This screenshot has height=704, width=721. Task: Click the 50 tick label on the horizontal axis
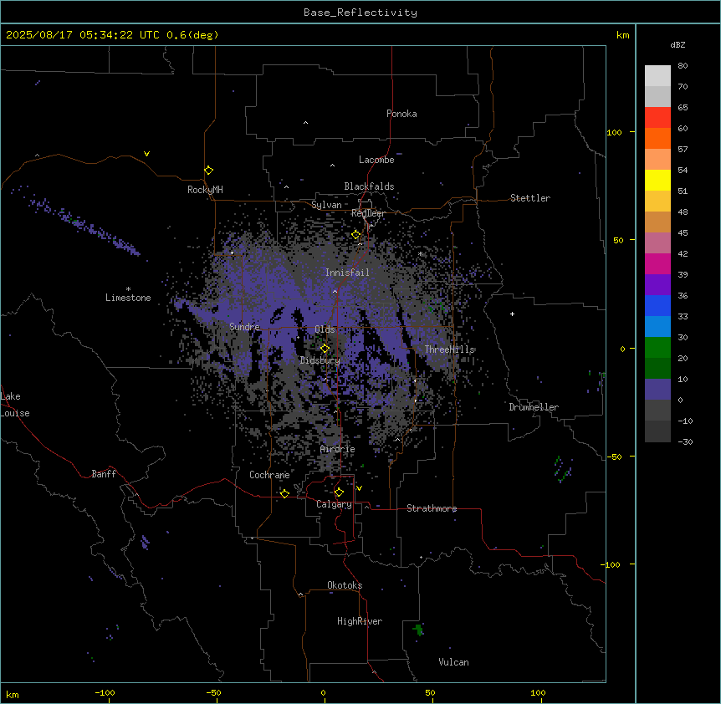point(430,692)
